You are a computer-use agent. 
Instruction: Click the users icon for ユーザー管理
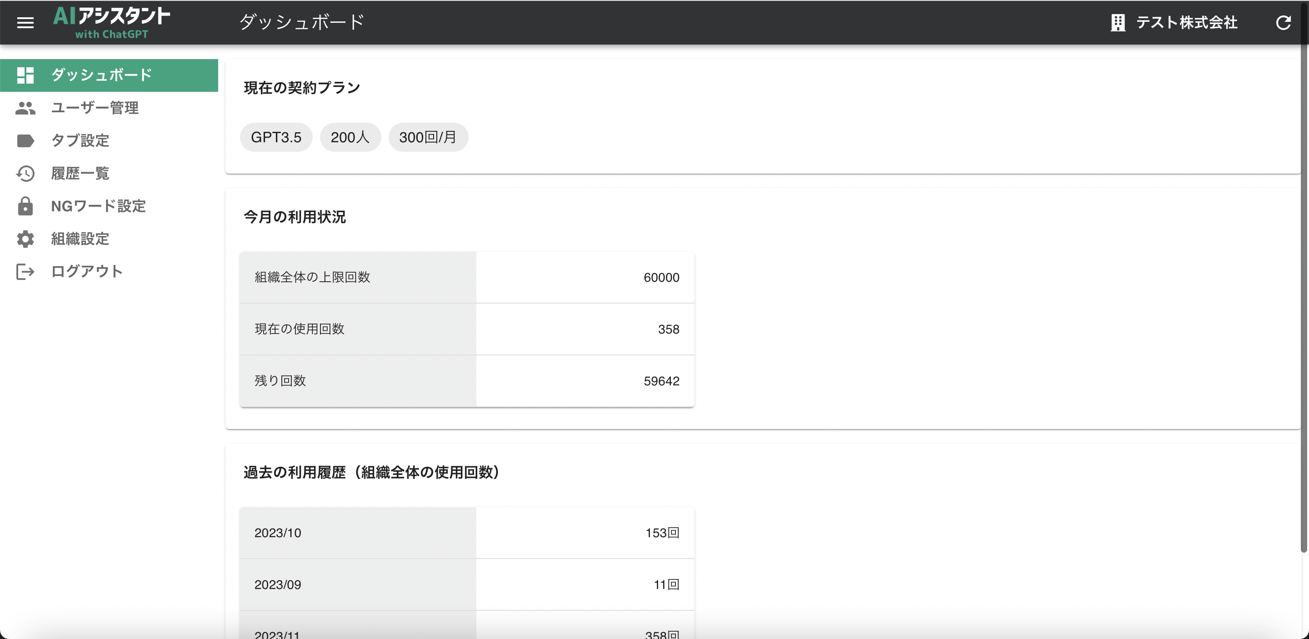point(25,108)
